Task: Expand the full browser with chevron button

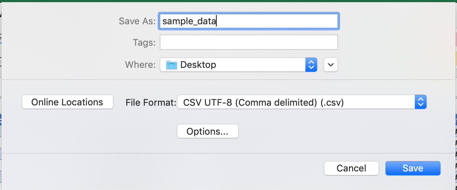Action: (x=331, y=65)
